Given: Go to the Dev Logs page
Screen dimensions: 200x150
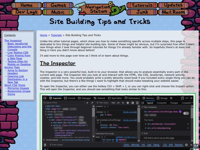Looking at the screenshot, I should (27, 12).
